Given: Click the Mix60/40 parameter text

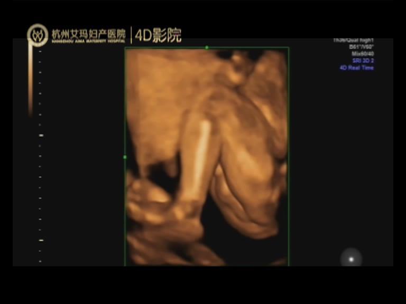Looking at the screenshot, I should point(363,54).
